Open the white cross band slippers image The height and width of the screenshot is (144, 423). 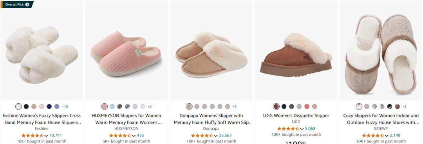[x=41, y=55]
